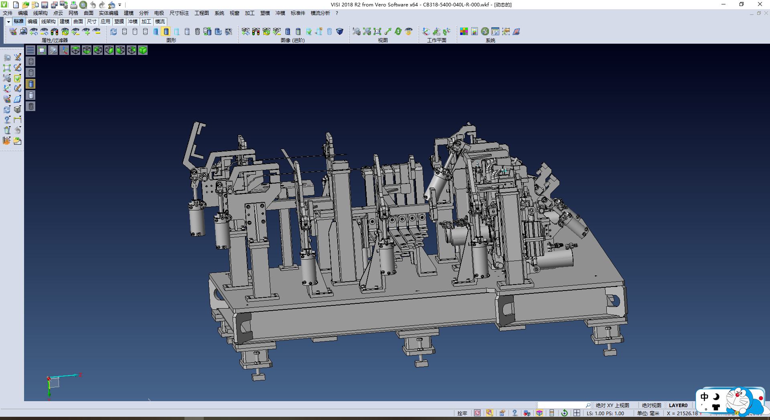Toggle the active shading mode in viewport sidebar
Viewport: 770px width, 420px height.
[x=31, y=84]
